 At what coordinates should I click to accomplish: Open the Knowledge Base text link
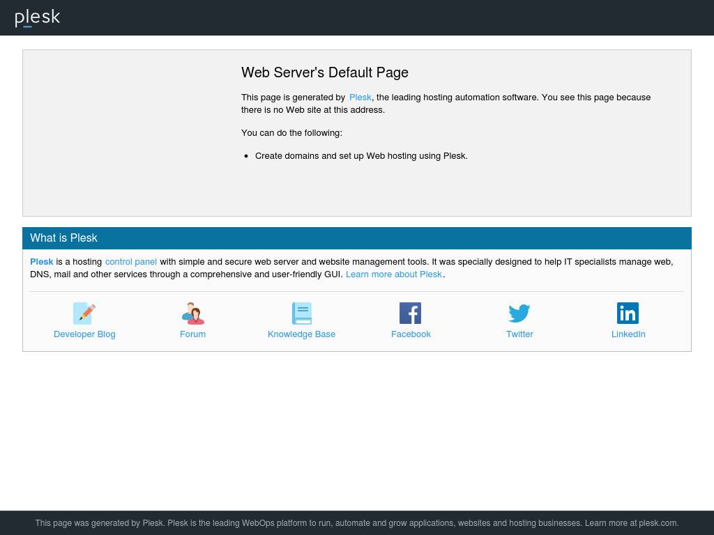(302, 334)
